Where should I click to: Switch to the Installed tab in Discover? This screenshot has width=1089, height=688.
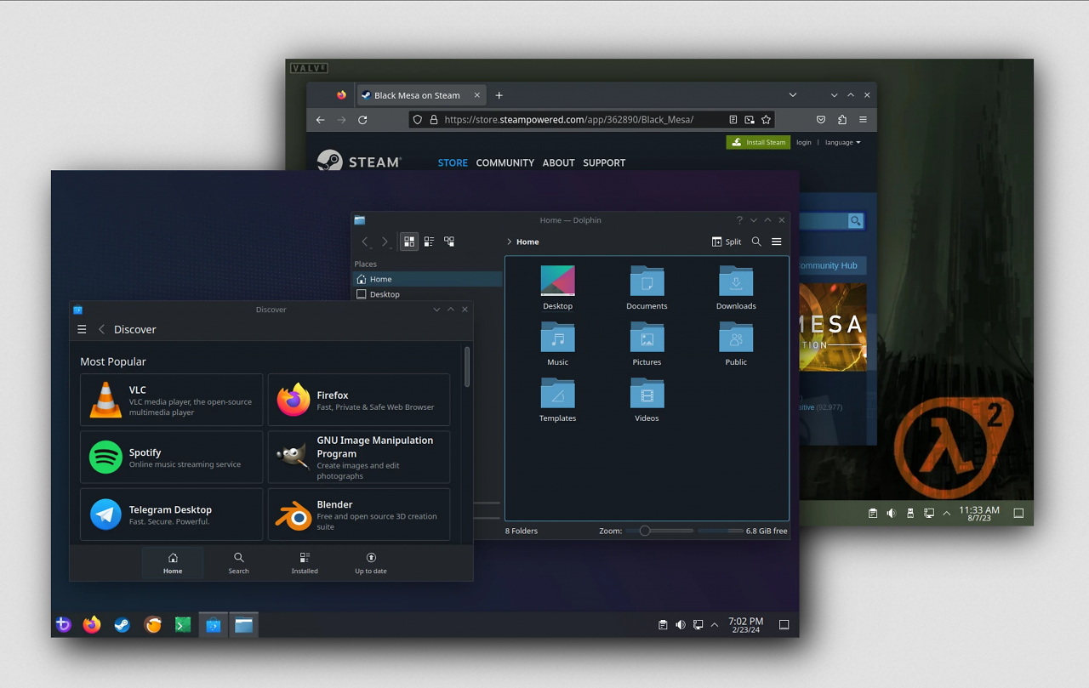click(x=305, y=563)
